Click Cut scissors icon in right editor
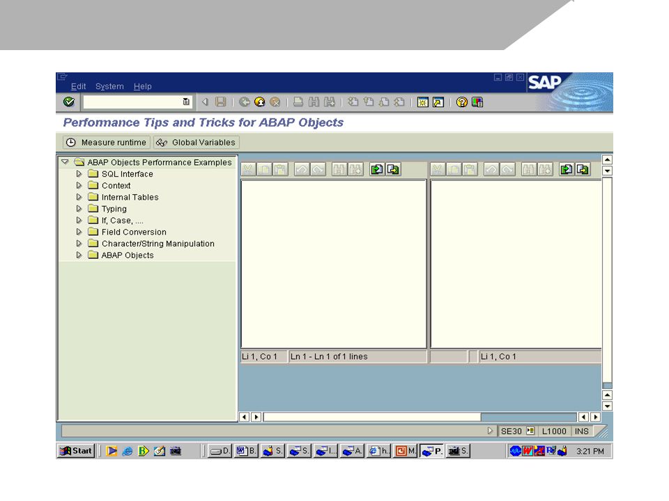 (438, 170)
